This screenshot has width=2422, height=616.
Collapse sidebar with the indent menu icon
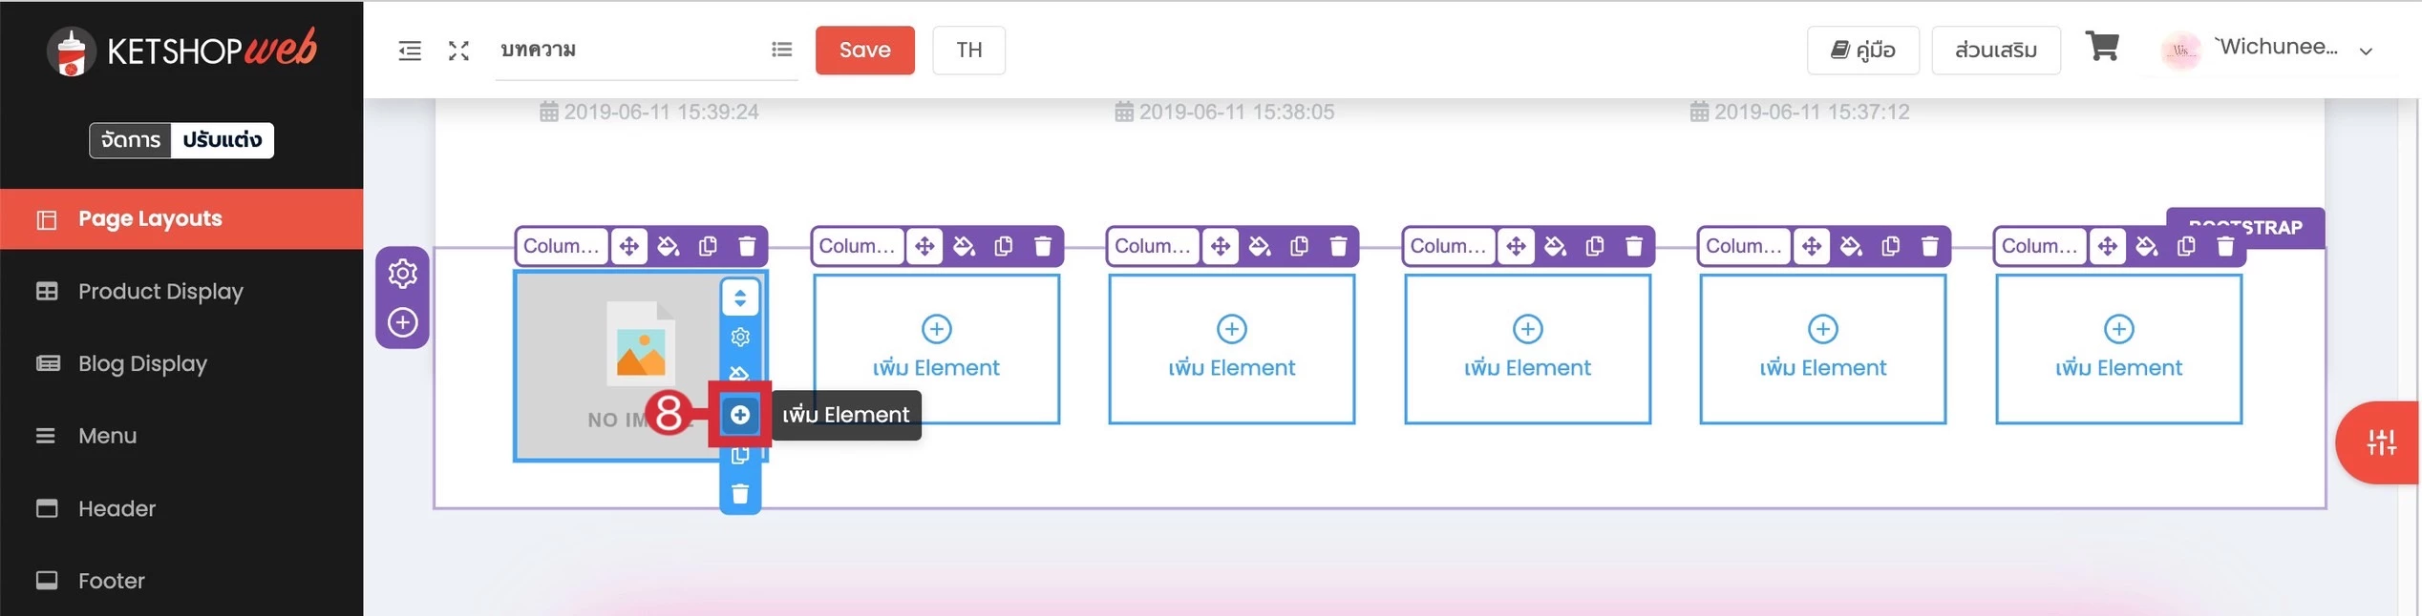410,51
